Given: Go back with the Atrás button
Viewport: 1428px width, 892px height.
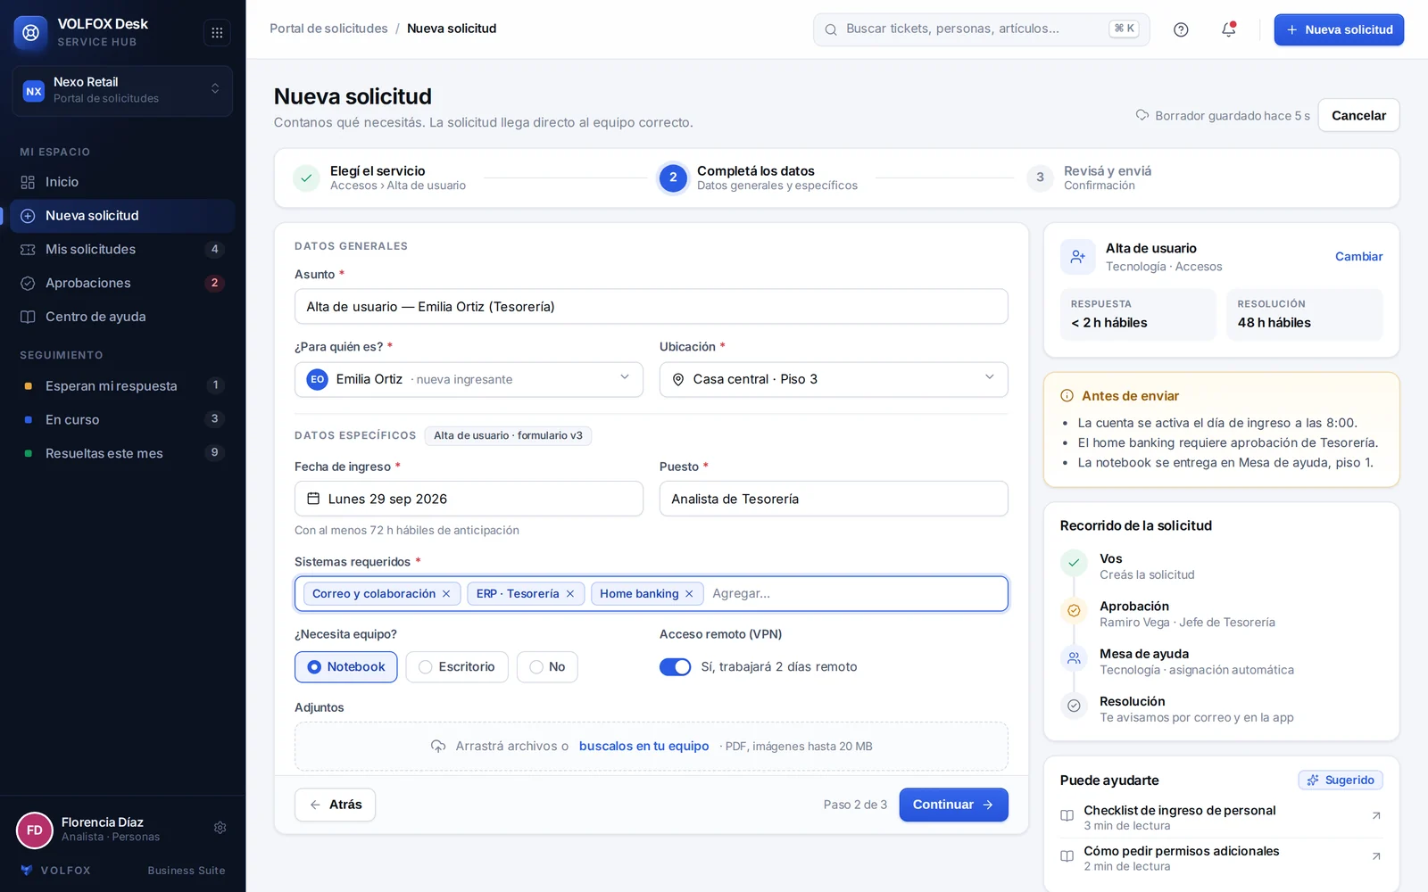Looking at the screenshot, I should coord(335,805).
